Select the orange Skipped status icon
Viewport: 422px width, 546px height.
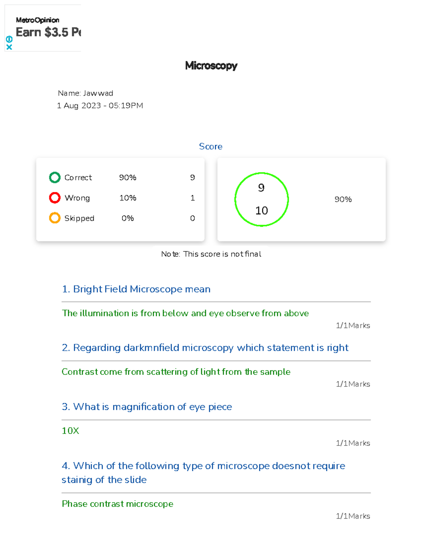click(x=55, y=218)
